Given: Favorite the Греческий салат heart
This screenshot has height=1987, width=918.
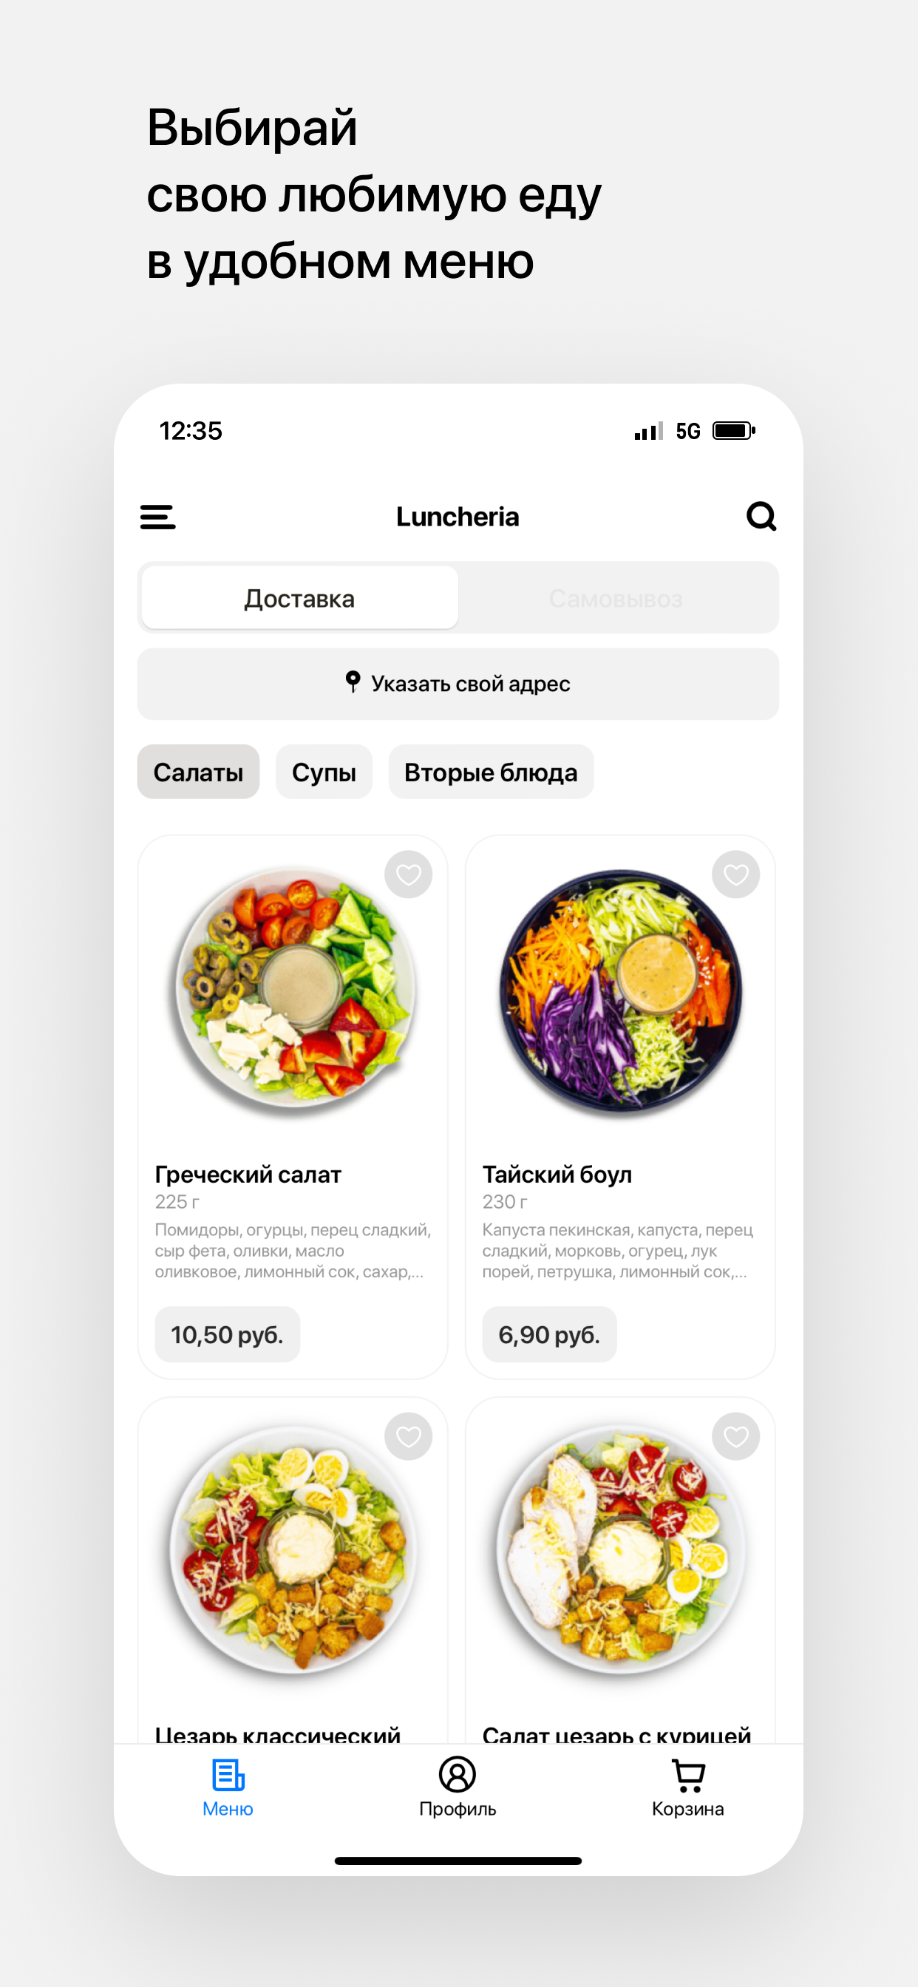Looking at the screenshot, I should 408,874.
